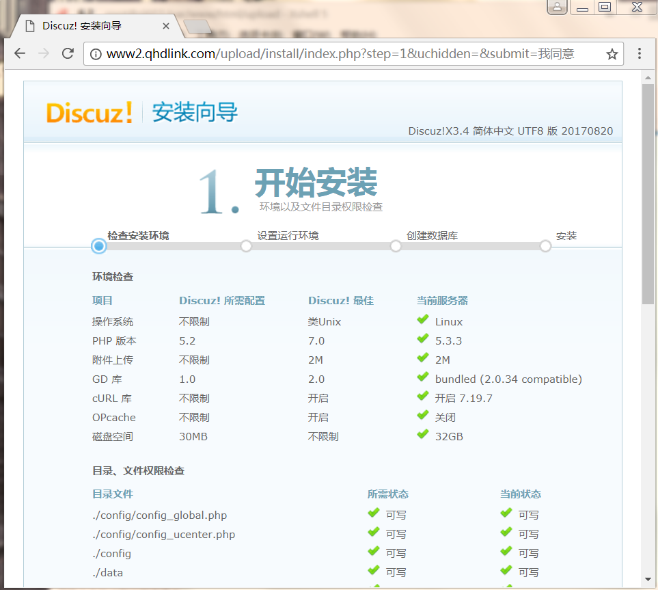Screen dimensions: 658x590
Task: Click the Discuz! 所需配置 column header
Action: (x=222, y=301)
